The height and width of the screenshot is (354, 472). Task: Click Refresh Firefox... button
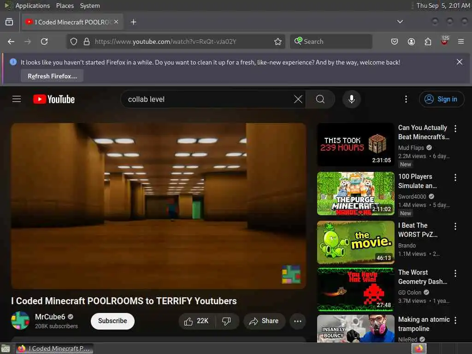[x=52, y=76]
